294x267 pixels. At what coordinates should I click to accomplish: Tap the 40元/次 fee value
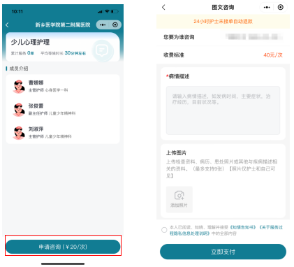point(273,55)
